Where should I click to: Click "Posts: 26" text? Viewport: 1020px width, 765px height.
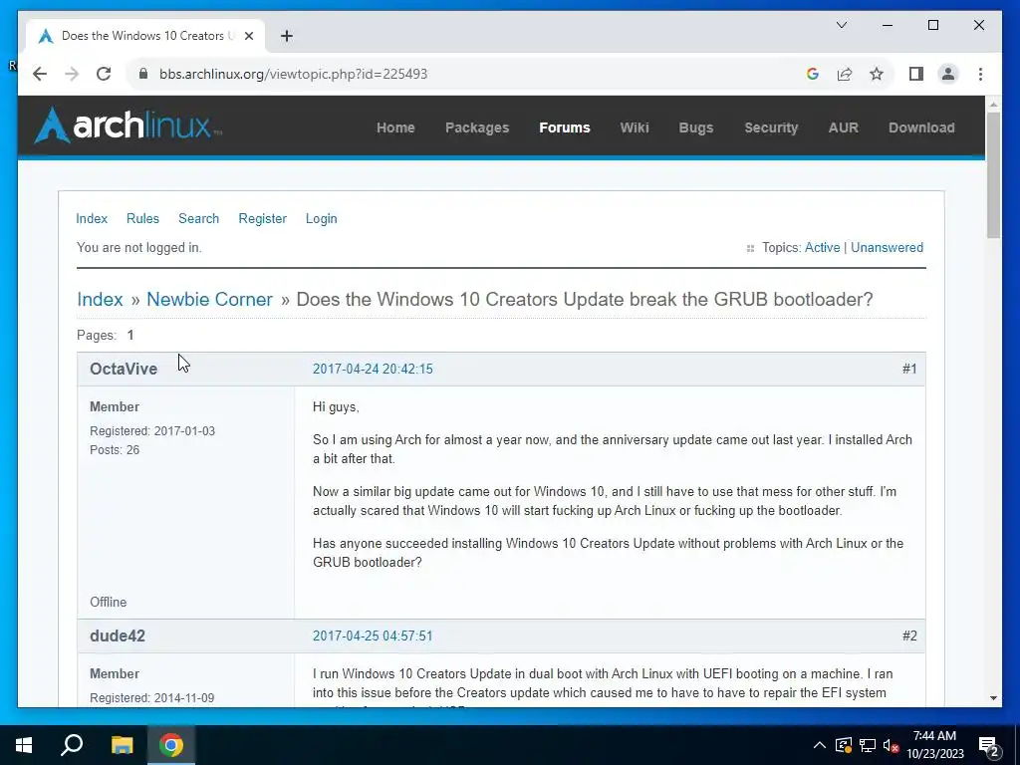click(x=115, y=450)
